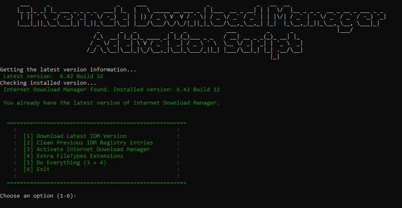
Task: Click 'You already have the latest version' message
Action: (112, 103)
